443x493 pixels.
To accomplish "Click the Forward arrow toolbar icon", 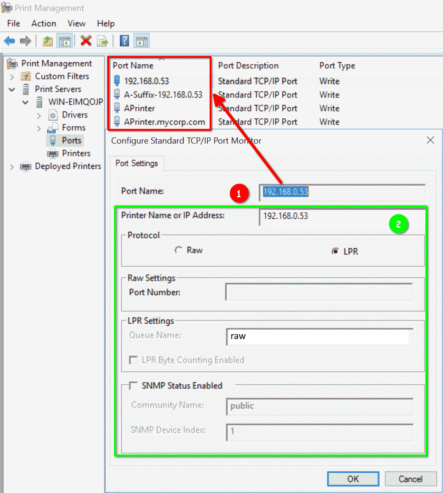I will click(x=25, y=41).
